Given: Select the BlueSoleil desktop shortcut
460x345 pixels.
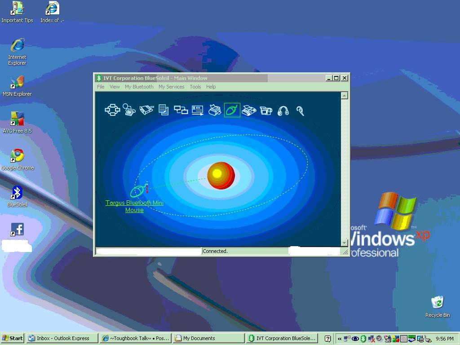Looking at the screenshot, I should (17, 197).
